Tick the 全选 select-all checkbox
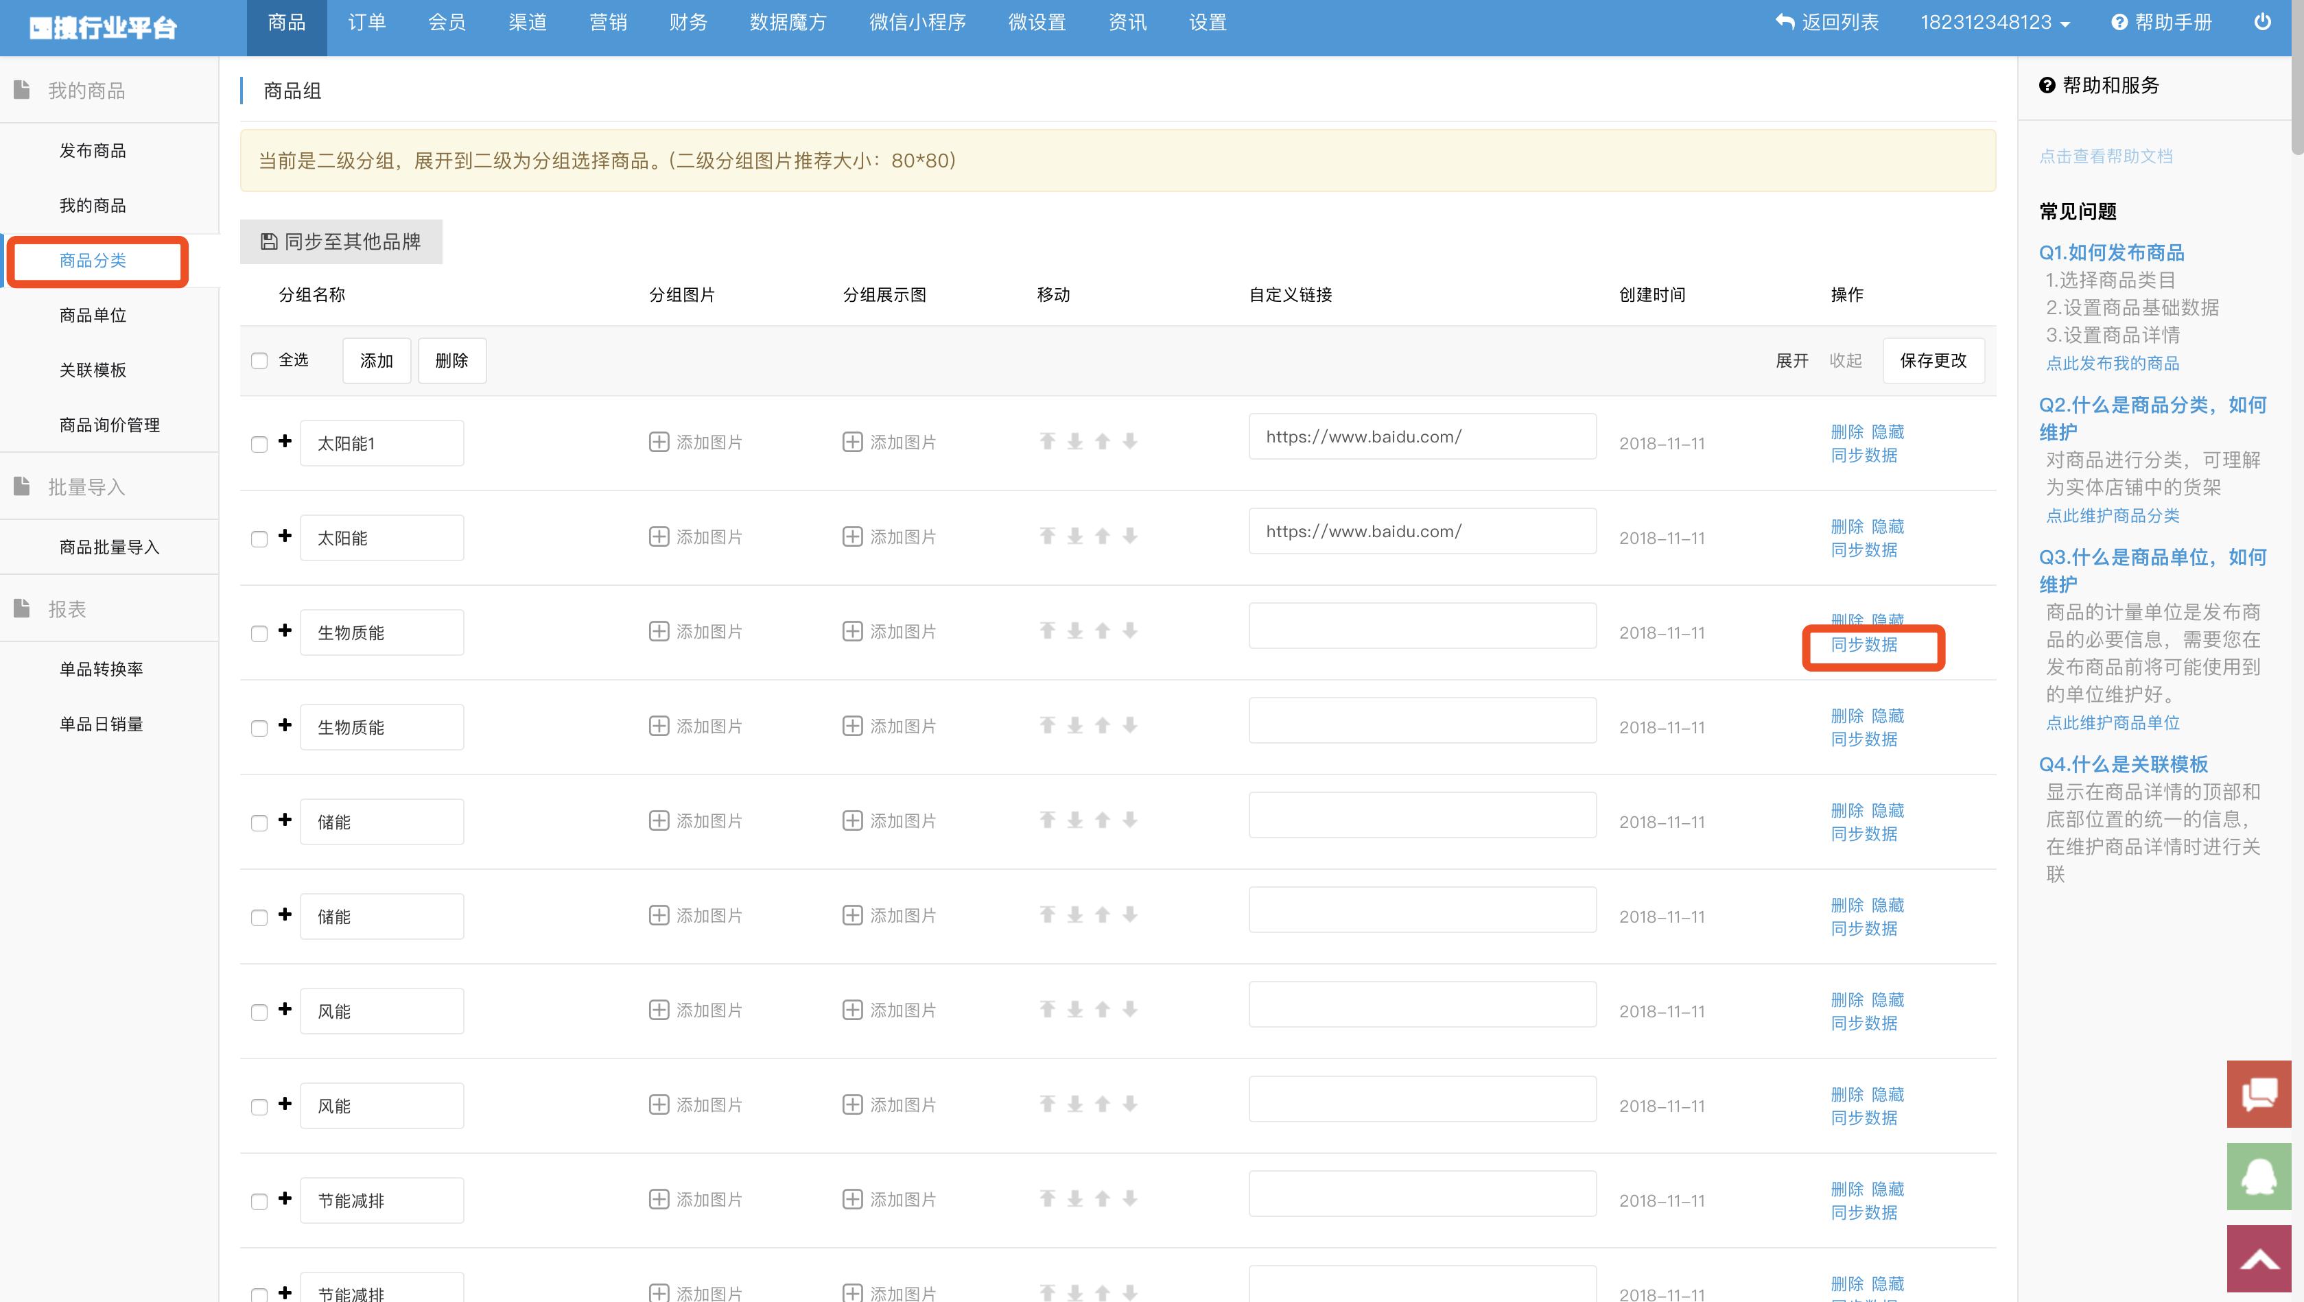This screenshot has height=1302, width=2304. (x=259, y=360)
